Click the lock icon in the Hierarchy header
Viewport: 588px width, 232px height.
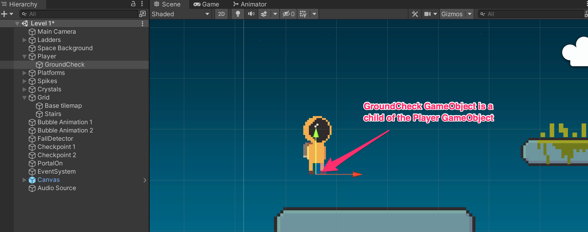pos(133,4)
